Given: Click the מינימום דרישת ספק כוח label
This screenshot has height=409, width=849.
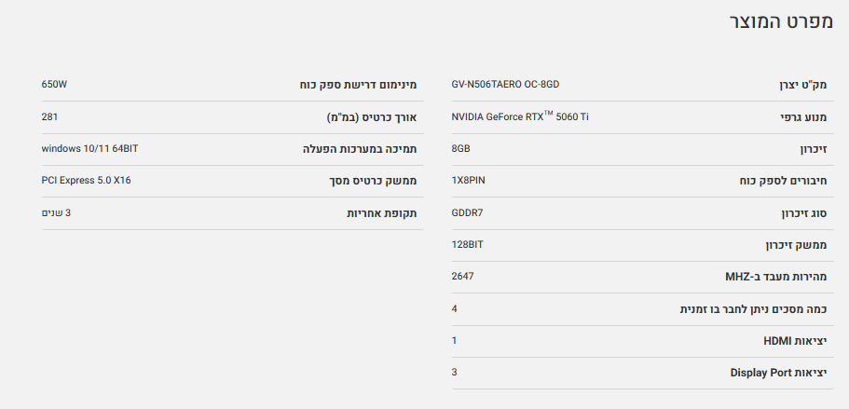Looking at the screenshot, I should (358, 85).
